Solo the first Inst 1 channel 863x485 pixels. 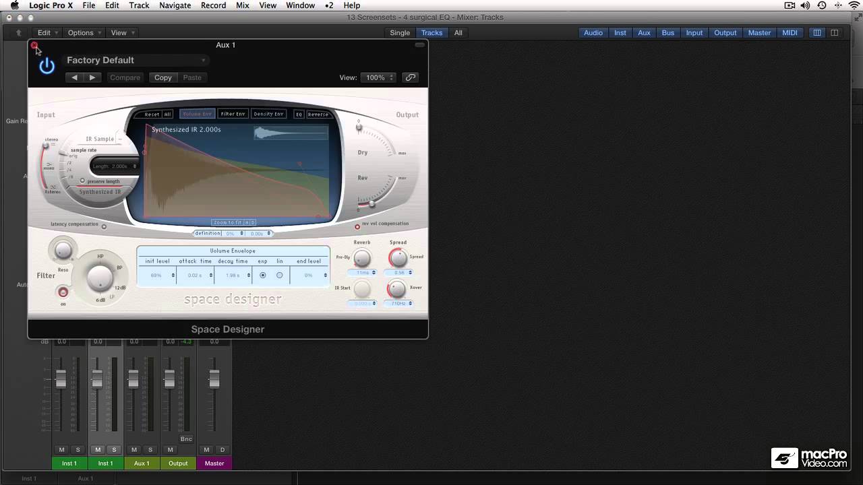click(78, 450)
